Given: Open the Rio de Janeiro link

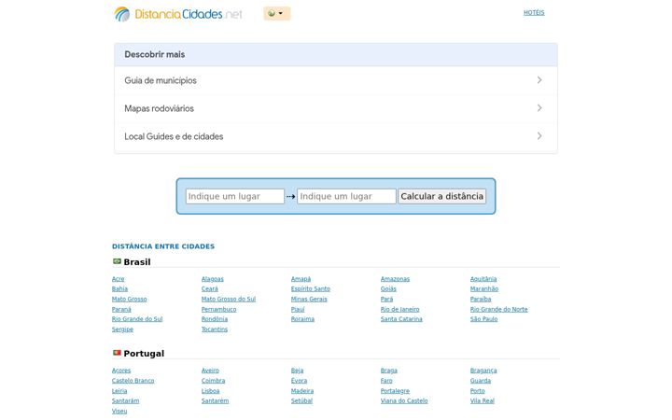Looking at the screenshot, I should click(x=399, y=310).
